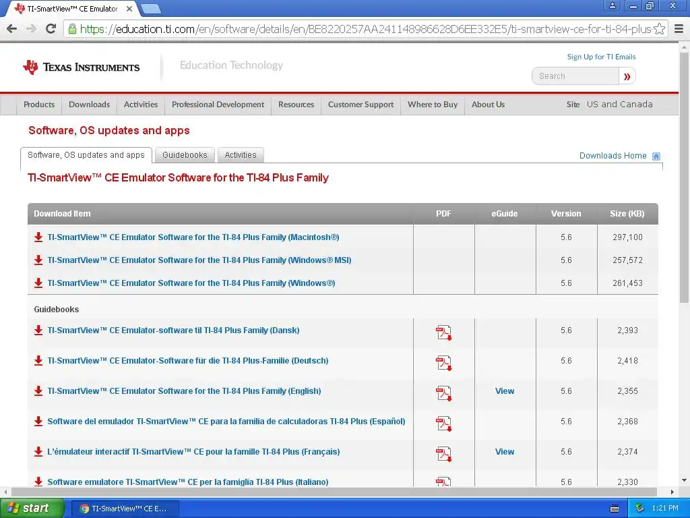Change site region US and Canada

[620, 105]
